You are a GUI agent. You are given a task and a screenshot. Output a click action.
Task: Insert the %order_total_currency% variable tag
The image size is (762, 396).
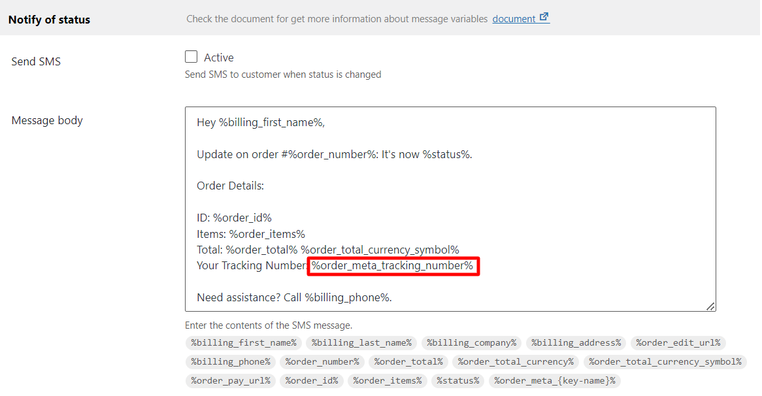516,361
